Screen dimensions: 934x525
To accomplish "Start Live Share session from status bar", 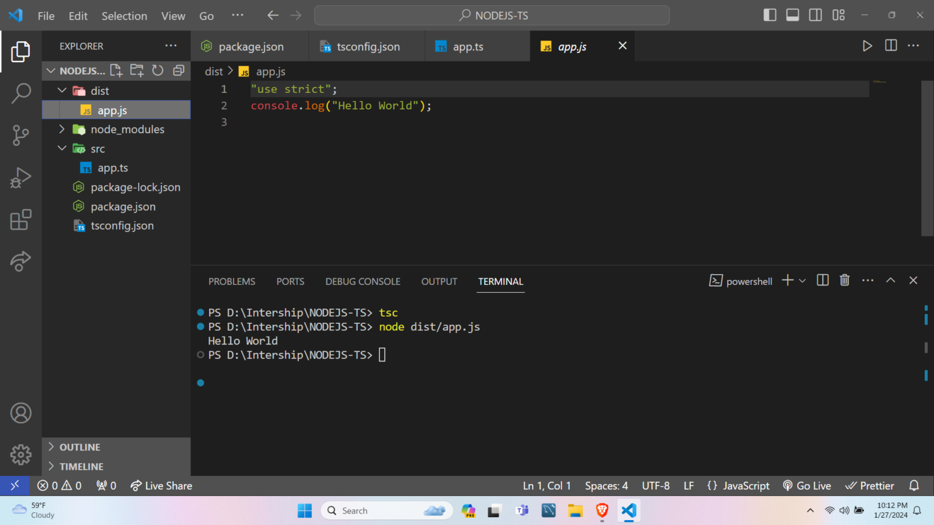I will (161, 486).
